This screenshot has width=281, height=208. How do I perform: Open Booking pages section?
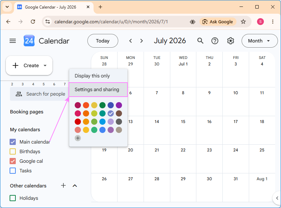pyautogui.click(x=26, y=112)
